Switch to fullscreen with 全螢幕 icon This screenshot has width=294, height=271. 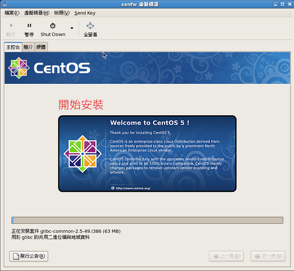click(90, 26)
